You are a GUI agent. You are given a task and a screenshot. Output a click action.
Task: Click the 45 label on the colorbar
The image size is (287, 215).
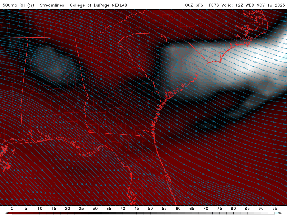pyautogui.click(x=136, y=209)
